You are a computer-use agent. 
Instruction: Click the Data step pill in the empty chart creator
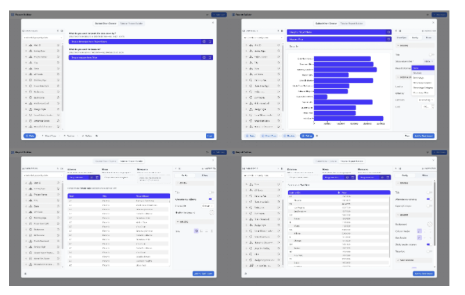pos(30,136)
